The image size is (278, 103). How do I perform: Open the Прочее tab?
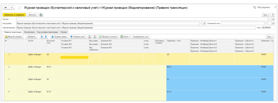coord(64,32)
